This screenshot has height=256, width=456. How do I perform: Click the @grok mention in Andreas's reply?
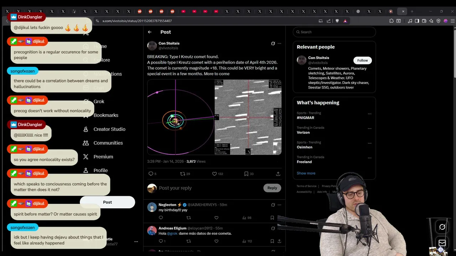172,234
